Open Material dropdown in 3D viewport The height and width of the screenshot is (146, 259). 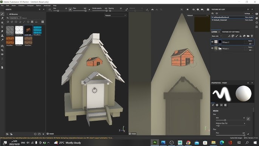coord(115,16)
